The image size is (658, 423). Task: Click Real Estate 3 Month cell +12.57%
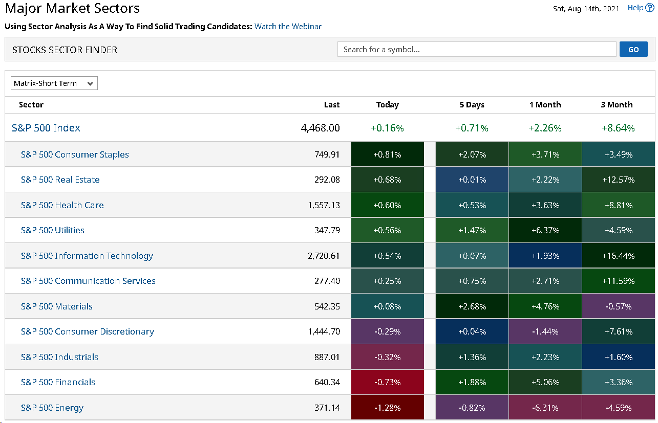pos(619,180)
